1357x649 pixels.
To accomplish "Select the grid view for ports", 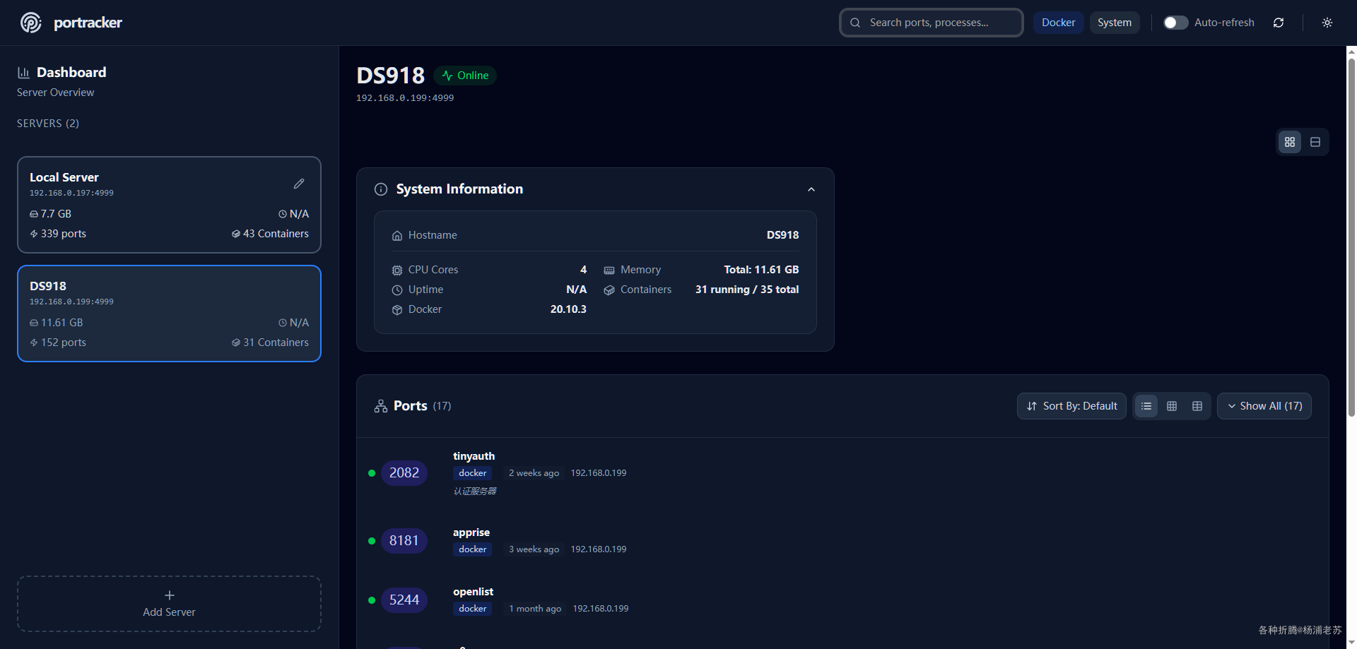I will [1172, 406].
